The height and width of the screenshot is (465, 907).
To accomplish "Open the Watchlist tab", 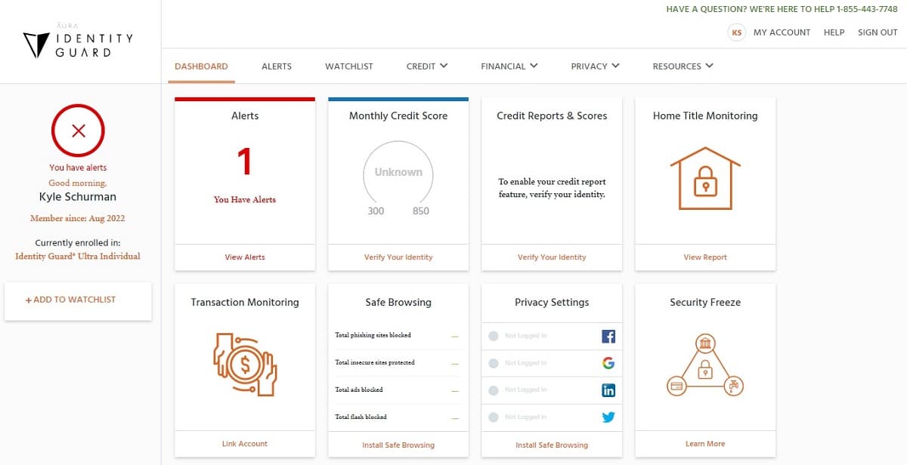I will click(349, 66).
